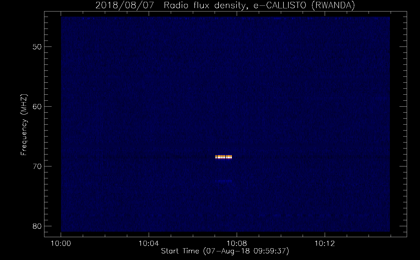Screen dimensions: 420x260
Task: Click the 10:12 time tick label
Action: [325, 244]
